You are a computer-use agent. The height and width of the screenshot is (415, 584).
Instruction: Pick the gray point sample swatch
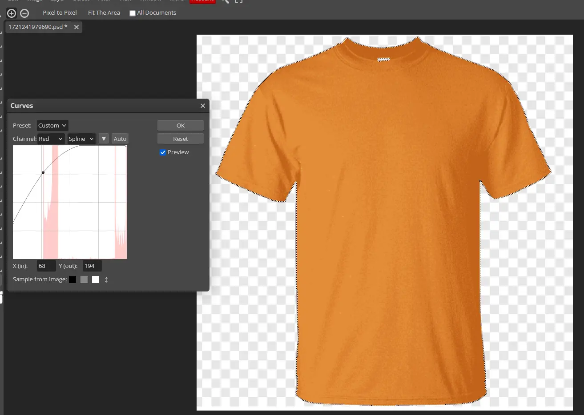[x=84, y=279]
